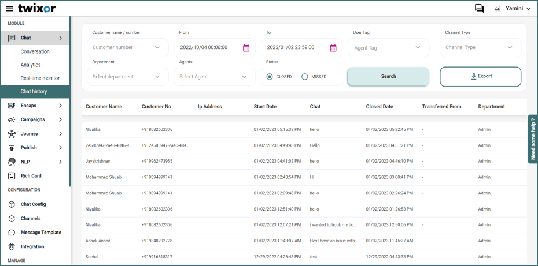Image resolution: width=538 pixels, height=266 pixels.
Task: Open the Yamini user account menu
Action: point(512,9)
